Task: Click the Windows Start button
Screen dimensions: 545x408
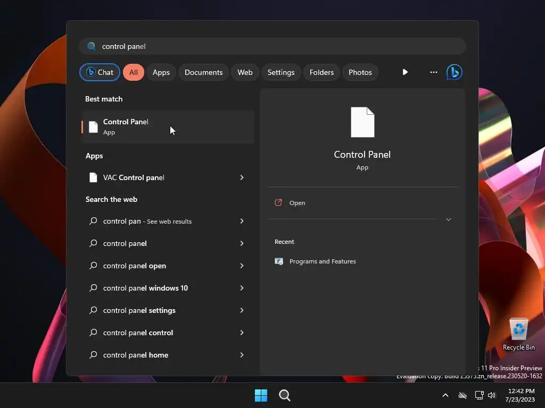Action: [x=261, y=395]
